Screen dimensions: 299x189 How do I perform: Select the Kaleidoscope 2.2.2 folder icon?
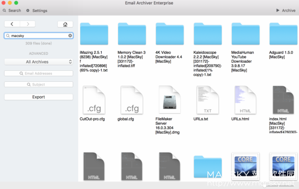[x=208, y=34]
